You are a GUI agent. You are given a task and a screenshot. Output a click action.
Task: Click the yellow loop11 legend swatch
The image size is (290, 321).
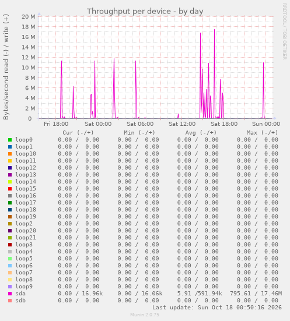(x=10, y=161)
